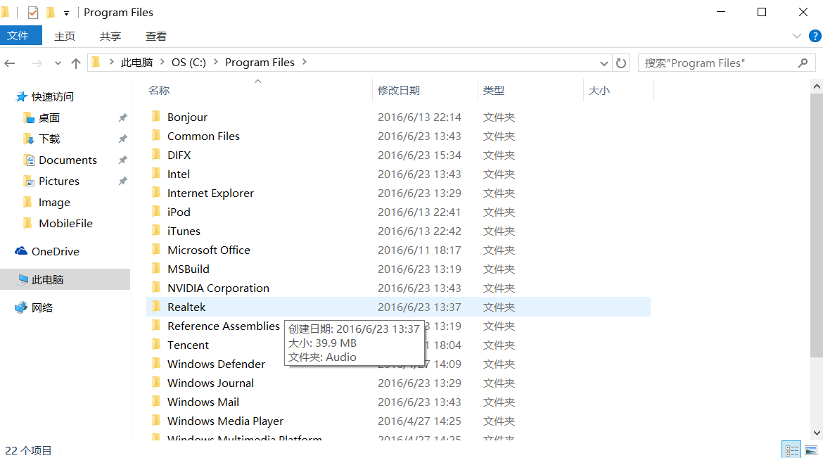Select the Windows Journal folder
This screenshot has width=823, height=458.
210,383
